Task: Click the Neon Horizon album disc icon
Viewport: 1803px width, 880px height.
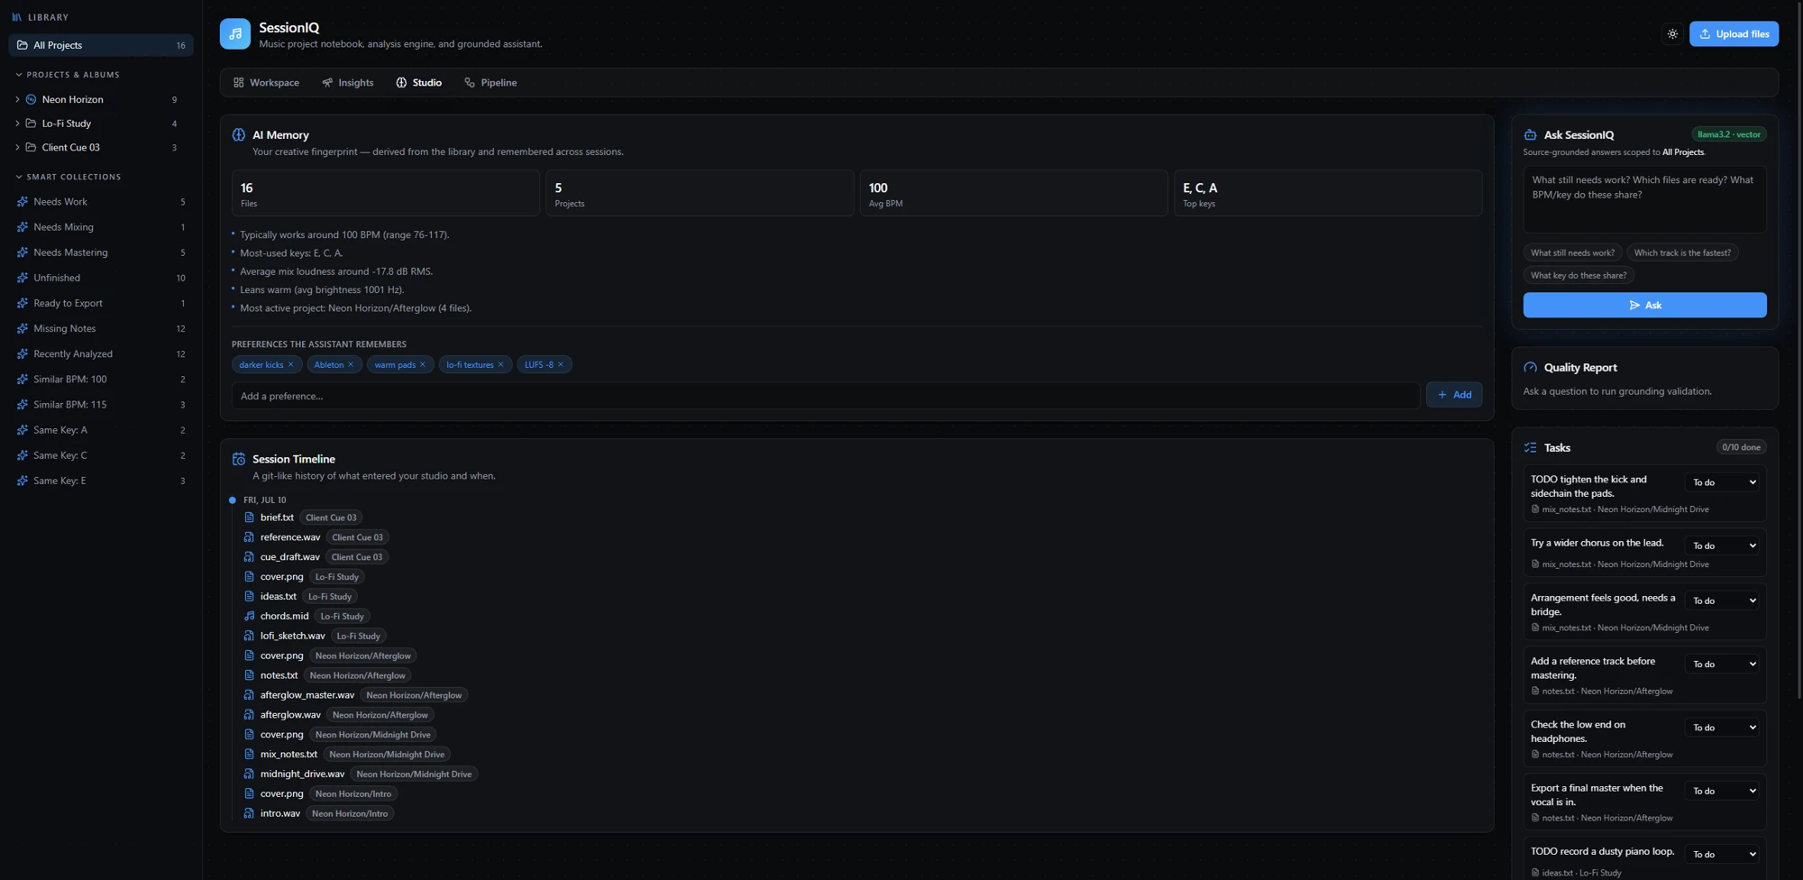Action: [31, 100]
